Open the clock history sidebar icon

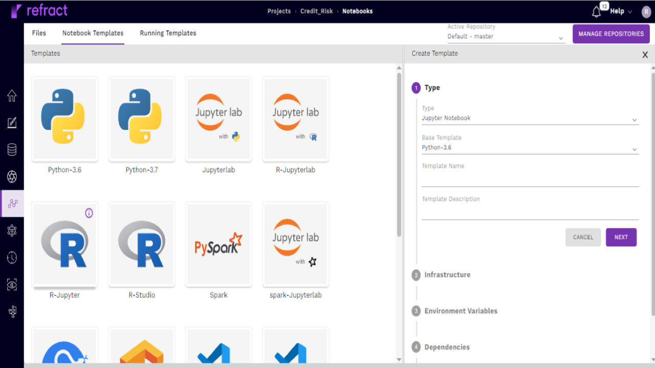12,258
